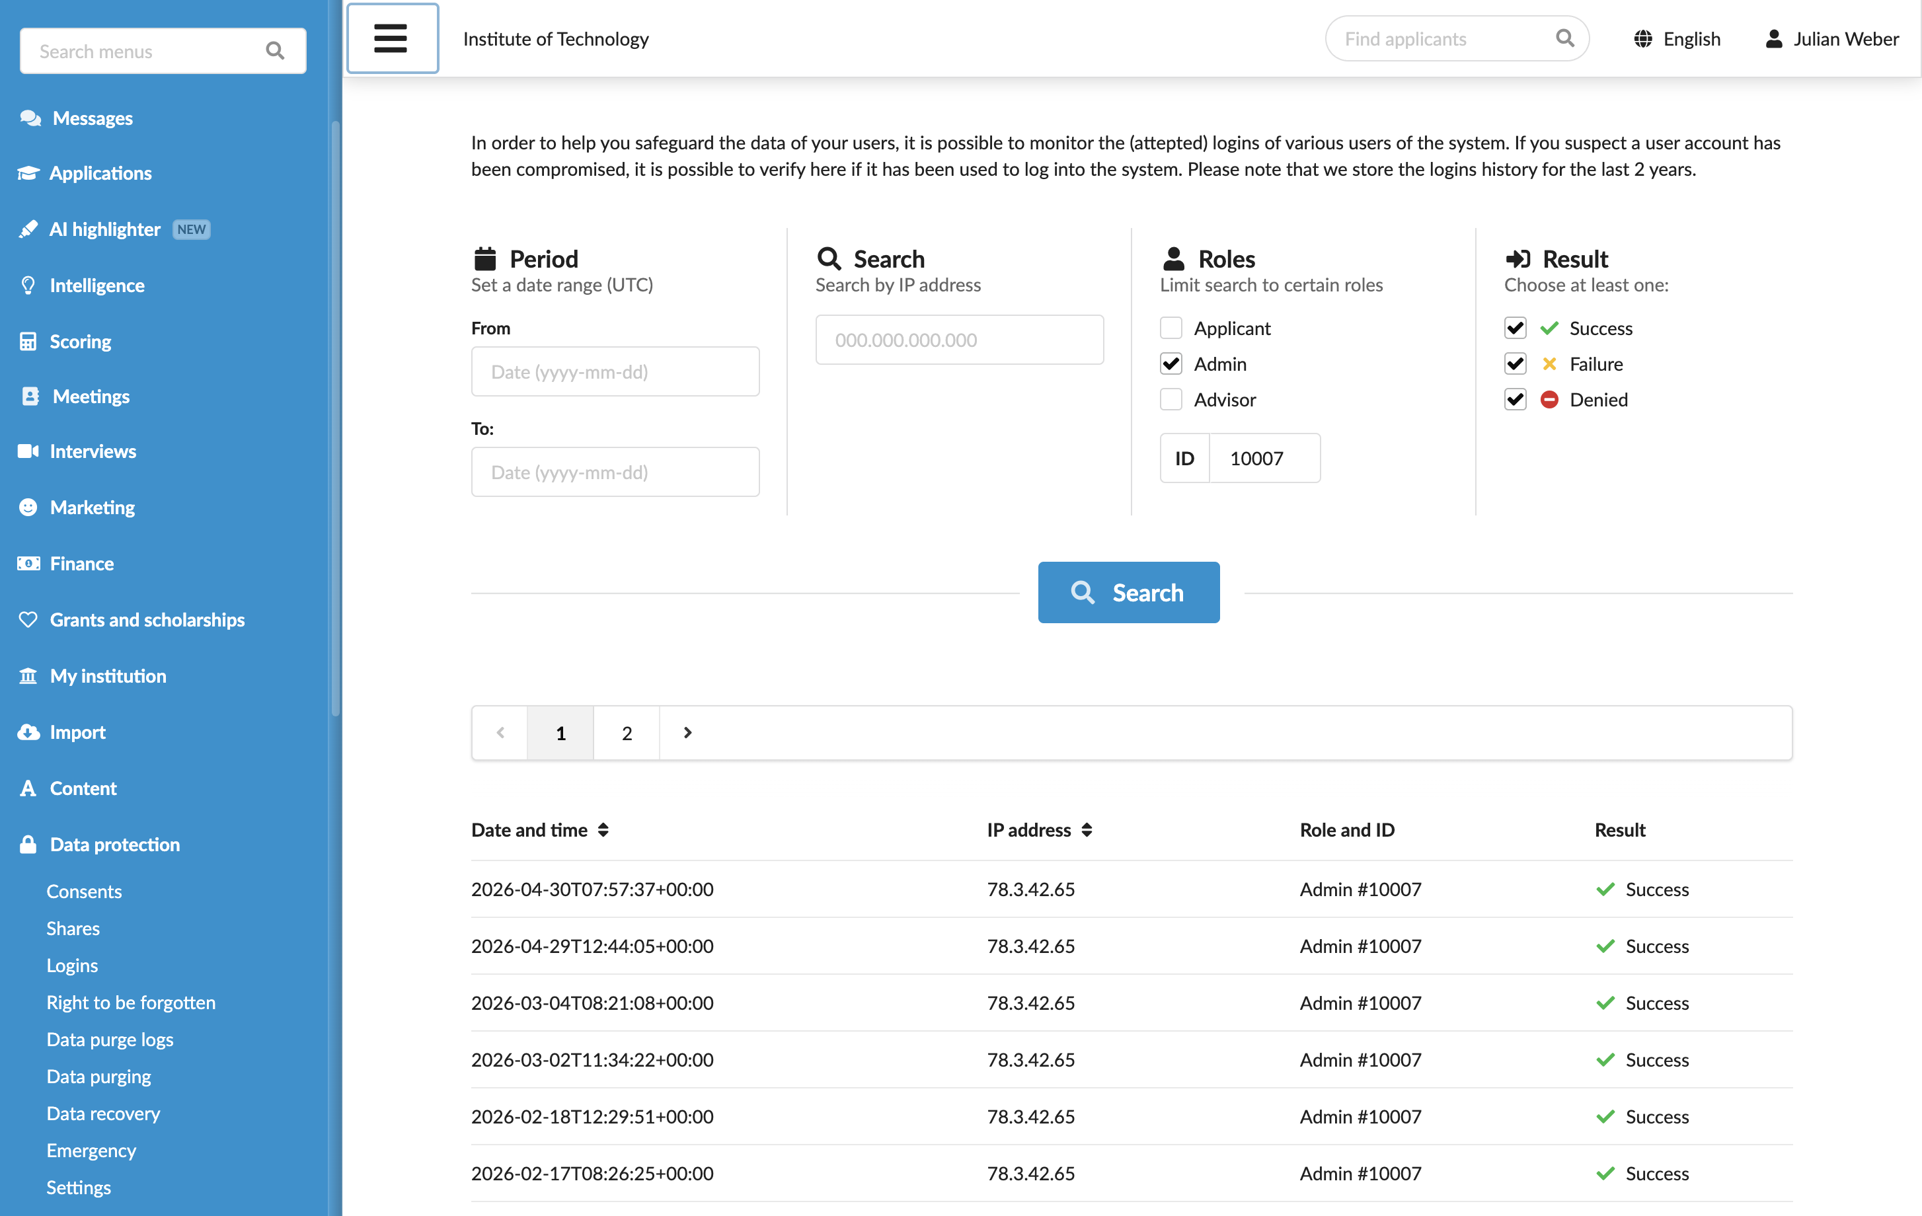Viewport: 1922px width, 1216px height.
Task: Click the Scoring calculator icon
Action: pyautogui.click(x=28, y=341)
